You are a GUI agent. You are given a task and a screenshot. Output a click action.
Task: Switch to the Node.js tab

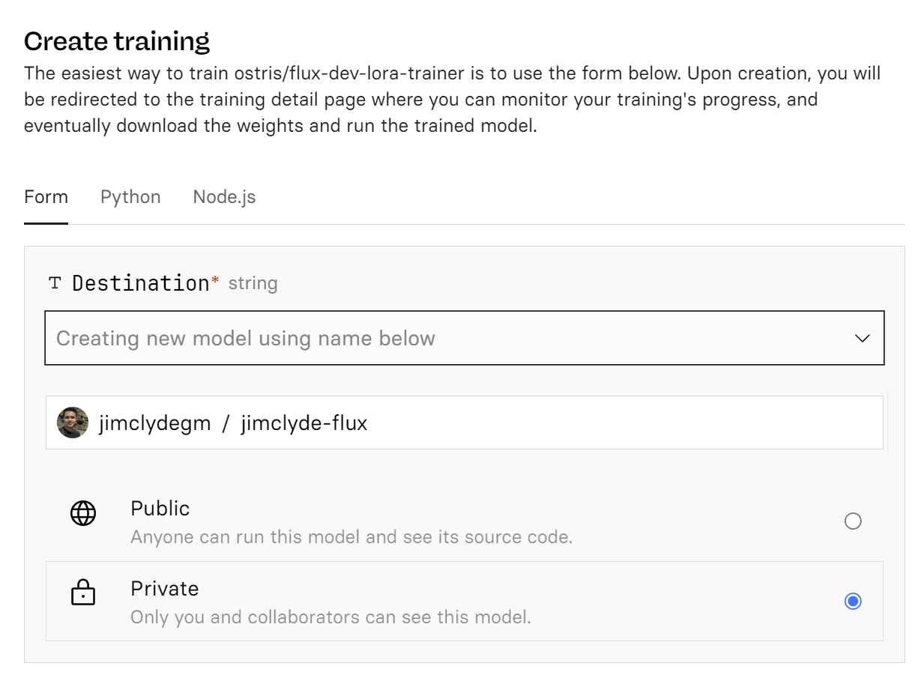click(x=223, y=196)
